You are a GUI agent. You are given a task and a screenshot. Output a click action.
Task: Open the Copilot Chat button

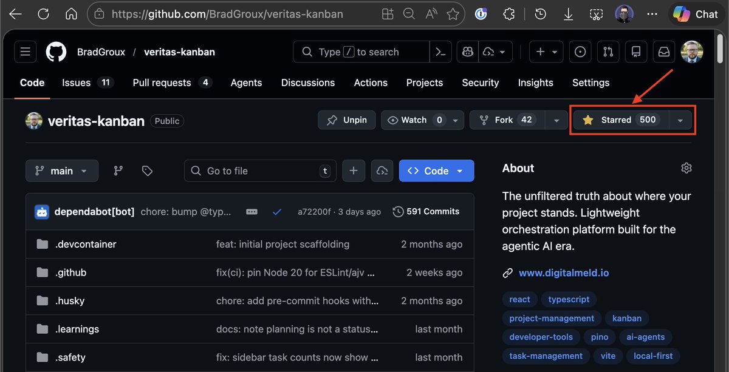click(x=696, y=14)
